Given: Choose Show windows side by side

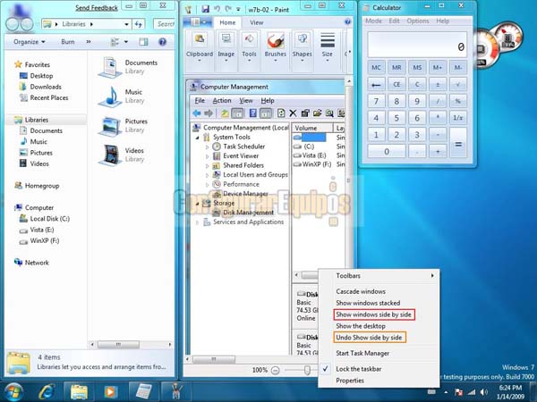Looking at the screenshot, I should (373, 314).
